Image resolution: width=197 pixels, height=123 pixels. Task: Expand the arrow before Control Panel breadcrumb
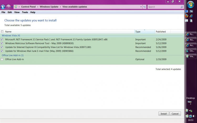(x=19, y=7)
